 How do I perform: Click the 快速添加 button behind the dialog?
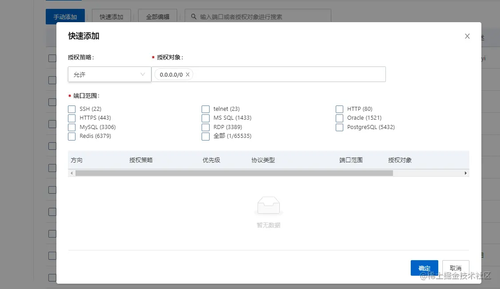pyautogui.click(x=111, y=16)
